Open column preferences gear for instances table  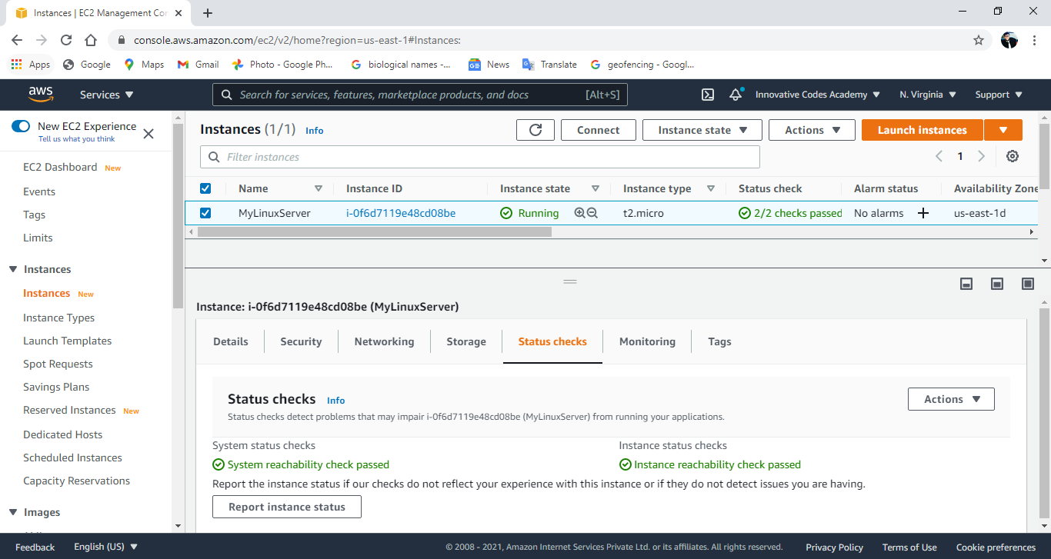tap(1013, 155)
